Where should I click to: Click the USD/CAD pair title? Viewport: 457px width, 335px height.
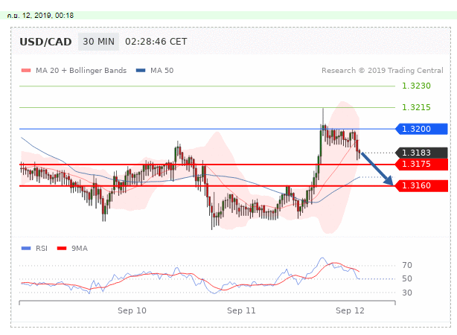[45, 42]
